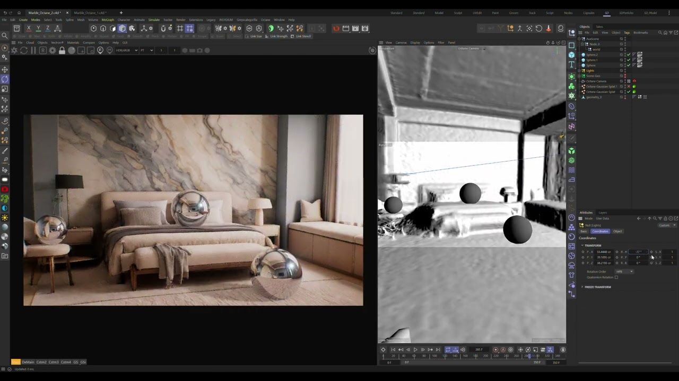This screenshot has height=381, width=679.
Task: Toggle the Z axis lock icon
Action: point(48,29)
